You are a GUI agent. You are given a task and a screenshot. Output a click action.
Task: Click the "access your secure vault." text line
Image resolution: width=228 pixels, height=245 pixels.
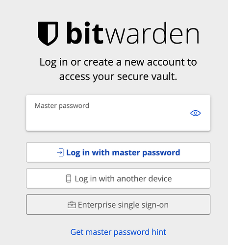[118, 76]
